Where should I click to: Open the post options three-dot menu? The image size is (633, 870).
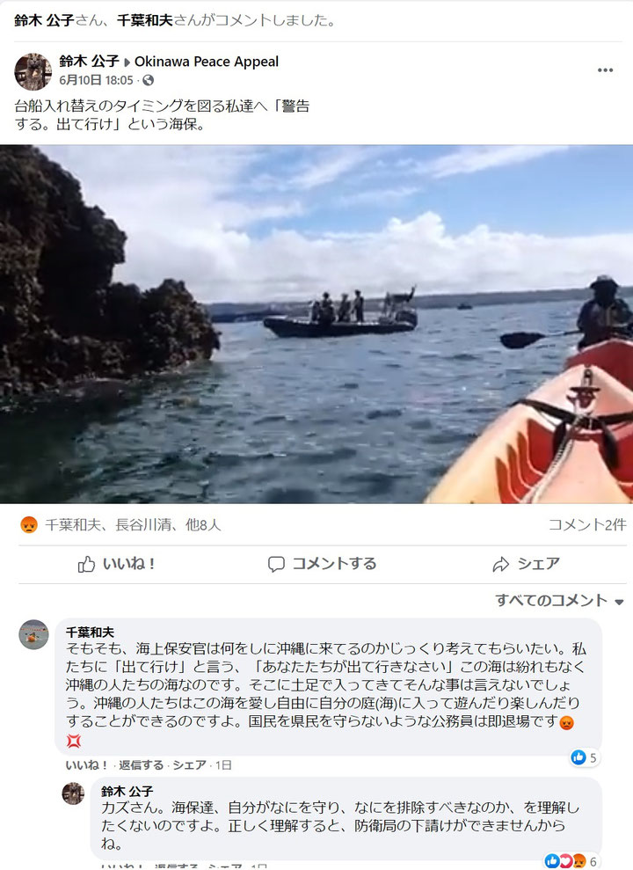(x=605, y=69)
